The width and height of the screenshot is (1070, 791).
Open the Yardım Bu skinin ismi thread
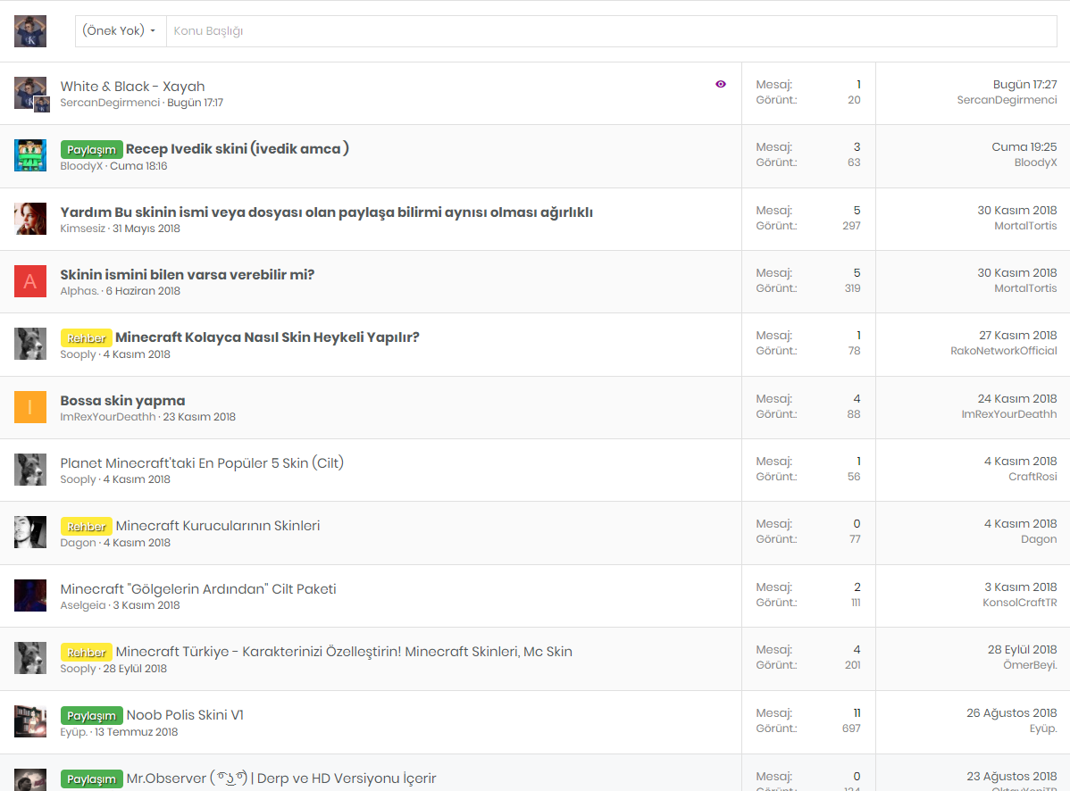pos(326,212)
